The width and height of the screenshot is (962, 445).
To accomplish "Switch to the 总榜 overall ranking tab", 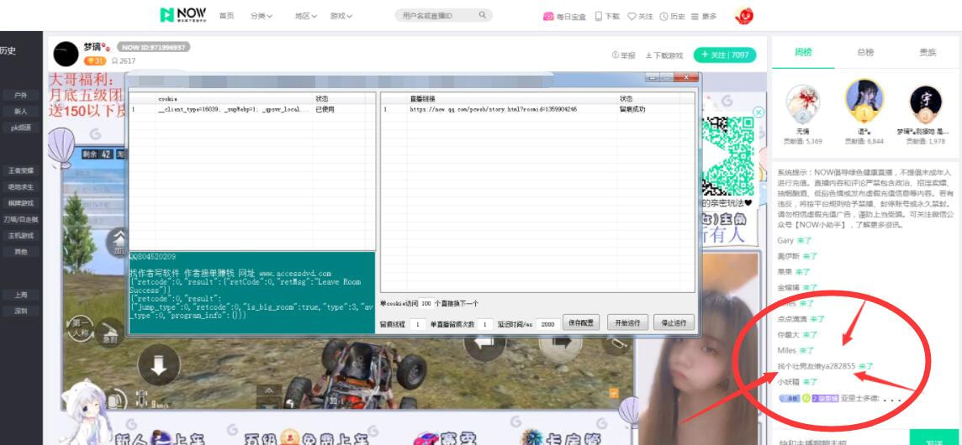I will (x=865, y=53).
